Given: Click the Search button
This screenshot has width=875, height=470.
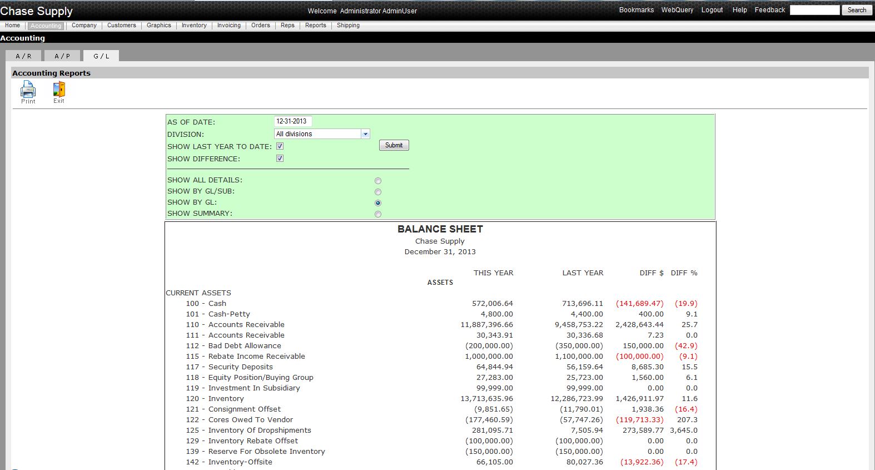Looking at the screenshot, I should point(857,10).
